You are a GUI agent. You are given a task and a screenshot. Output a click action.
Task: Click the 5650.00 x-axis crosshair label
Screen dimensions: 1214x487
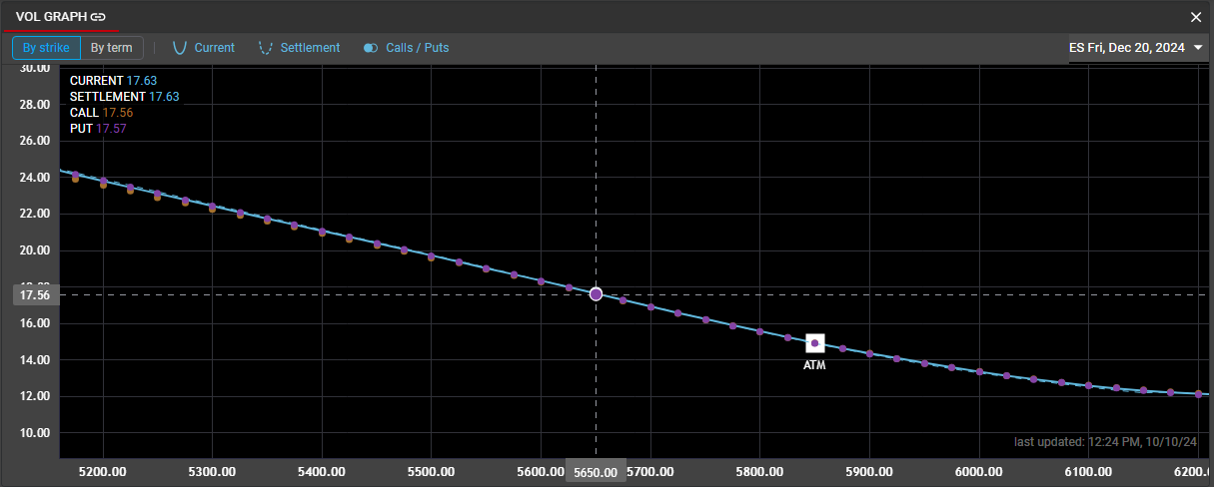click(597, 472)
